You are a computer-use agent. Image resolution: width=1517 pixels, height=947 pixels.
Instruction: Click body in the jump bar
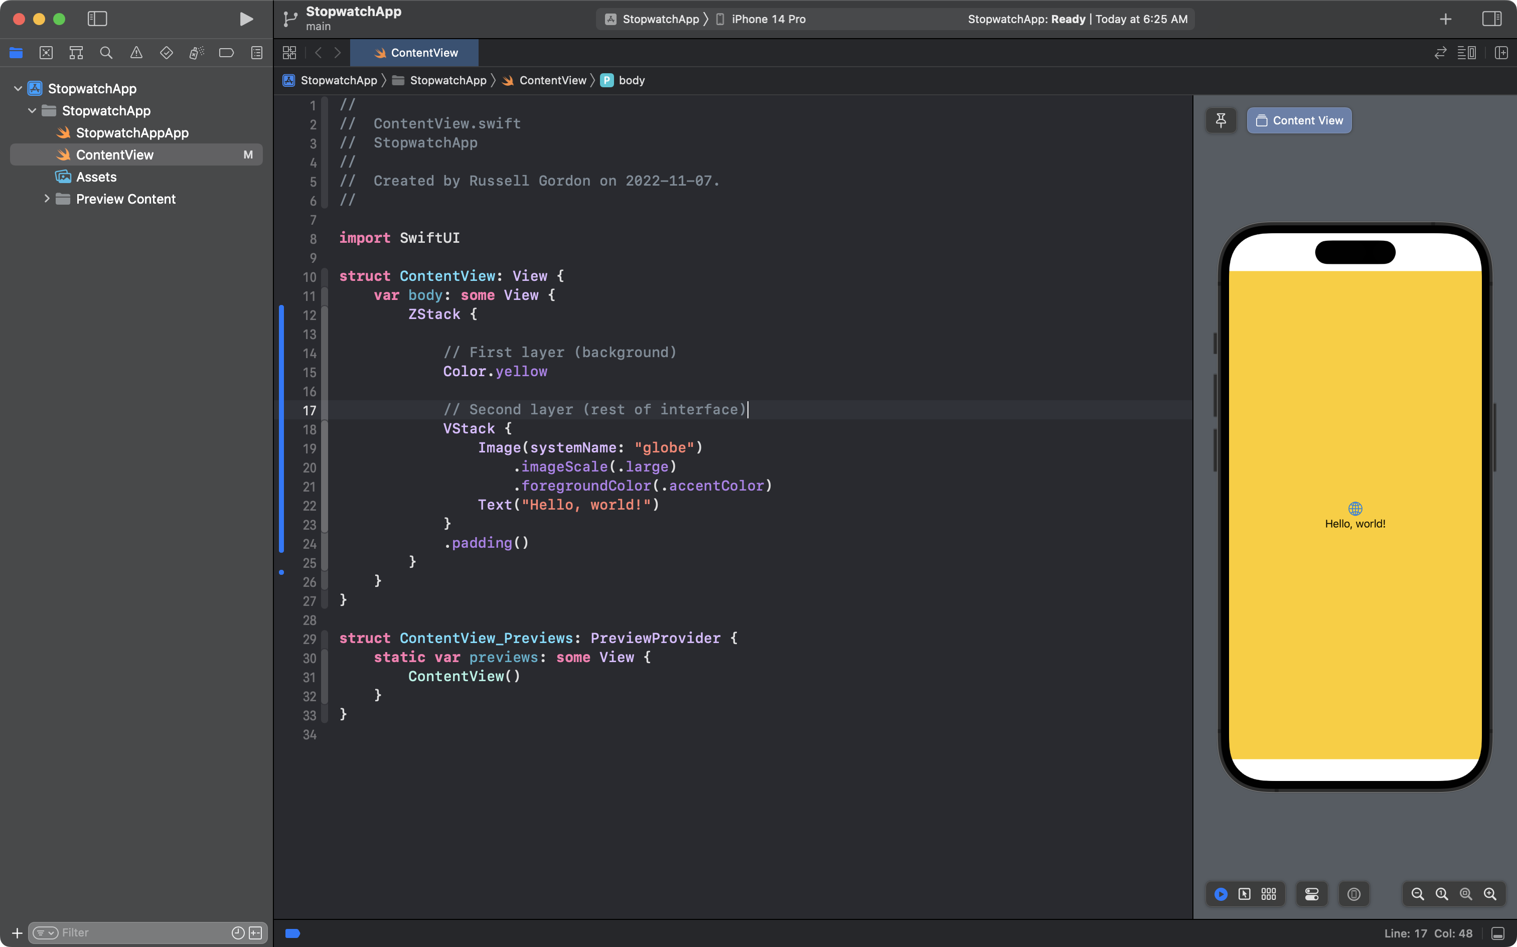click(x=631, y=80)
